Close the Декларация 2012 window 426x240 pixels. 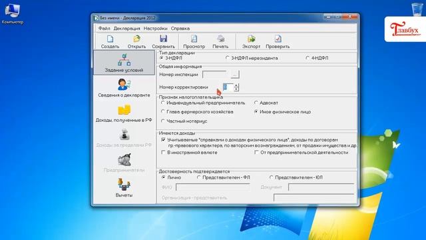pyautogui.click(x=349, y=17)
